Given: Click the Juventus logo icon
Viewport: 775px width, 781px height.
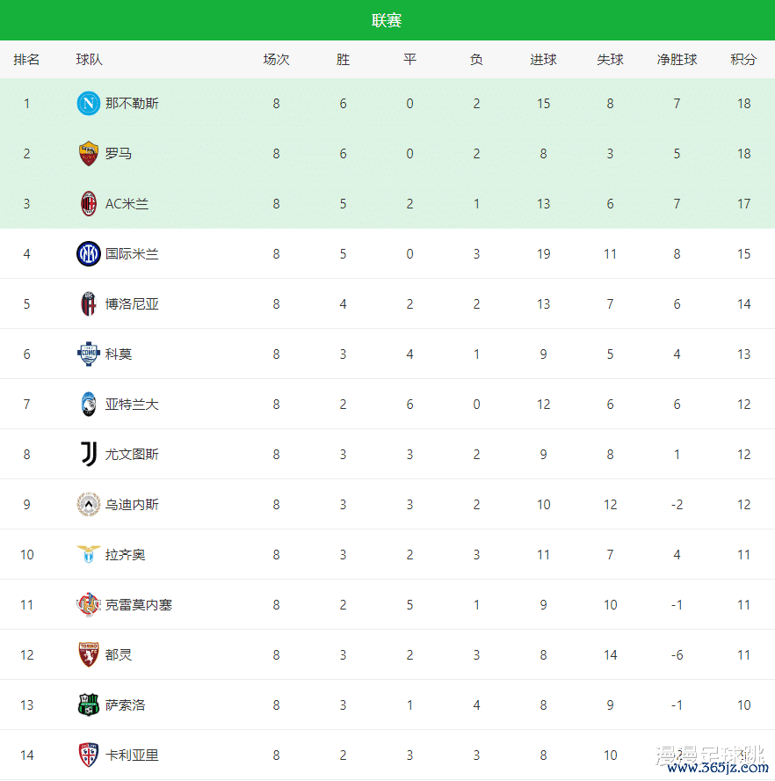Looking at the screenshot, I should (x=89, y=455).
